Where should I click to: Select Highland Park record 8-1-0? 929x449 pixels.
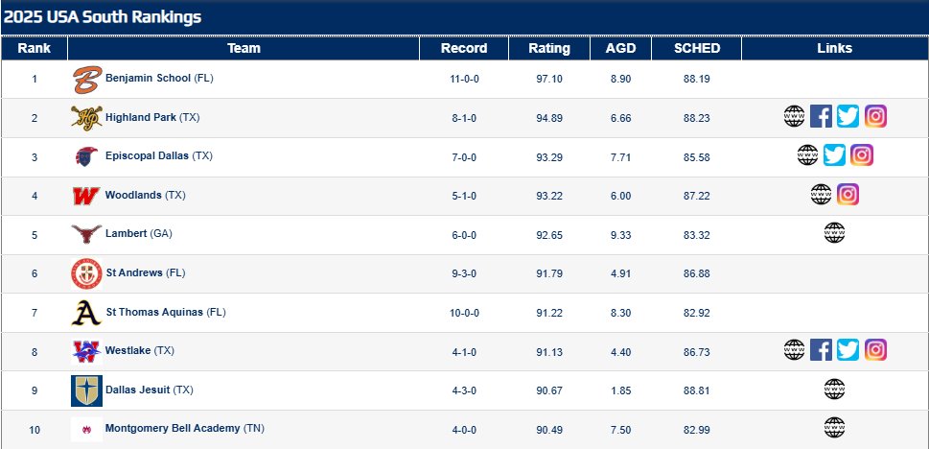(464, 118)
